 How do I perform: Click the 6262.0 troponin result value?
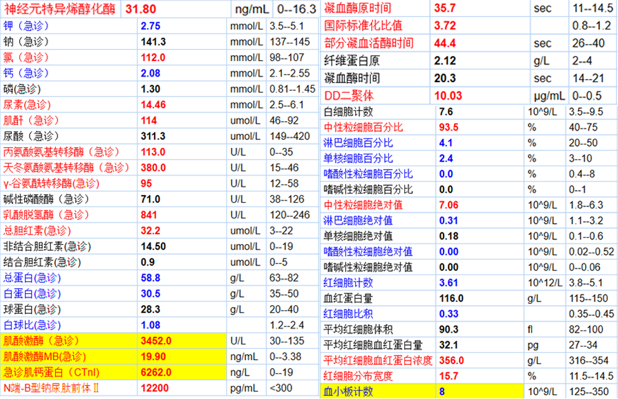pos(154,372)
